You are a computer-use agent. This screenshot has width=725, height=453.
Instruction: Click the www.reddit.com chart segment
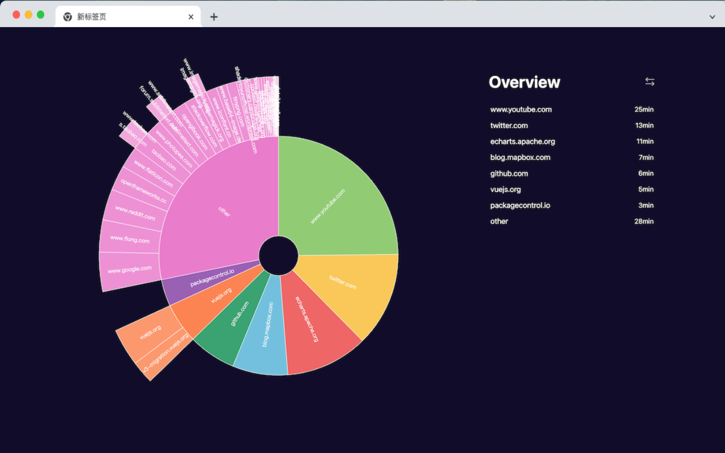click(136, 213)
